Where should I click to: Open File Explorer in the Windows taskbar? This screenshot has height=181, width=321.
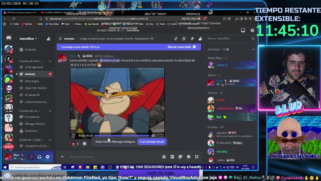click(x=88, y=167)
